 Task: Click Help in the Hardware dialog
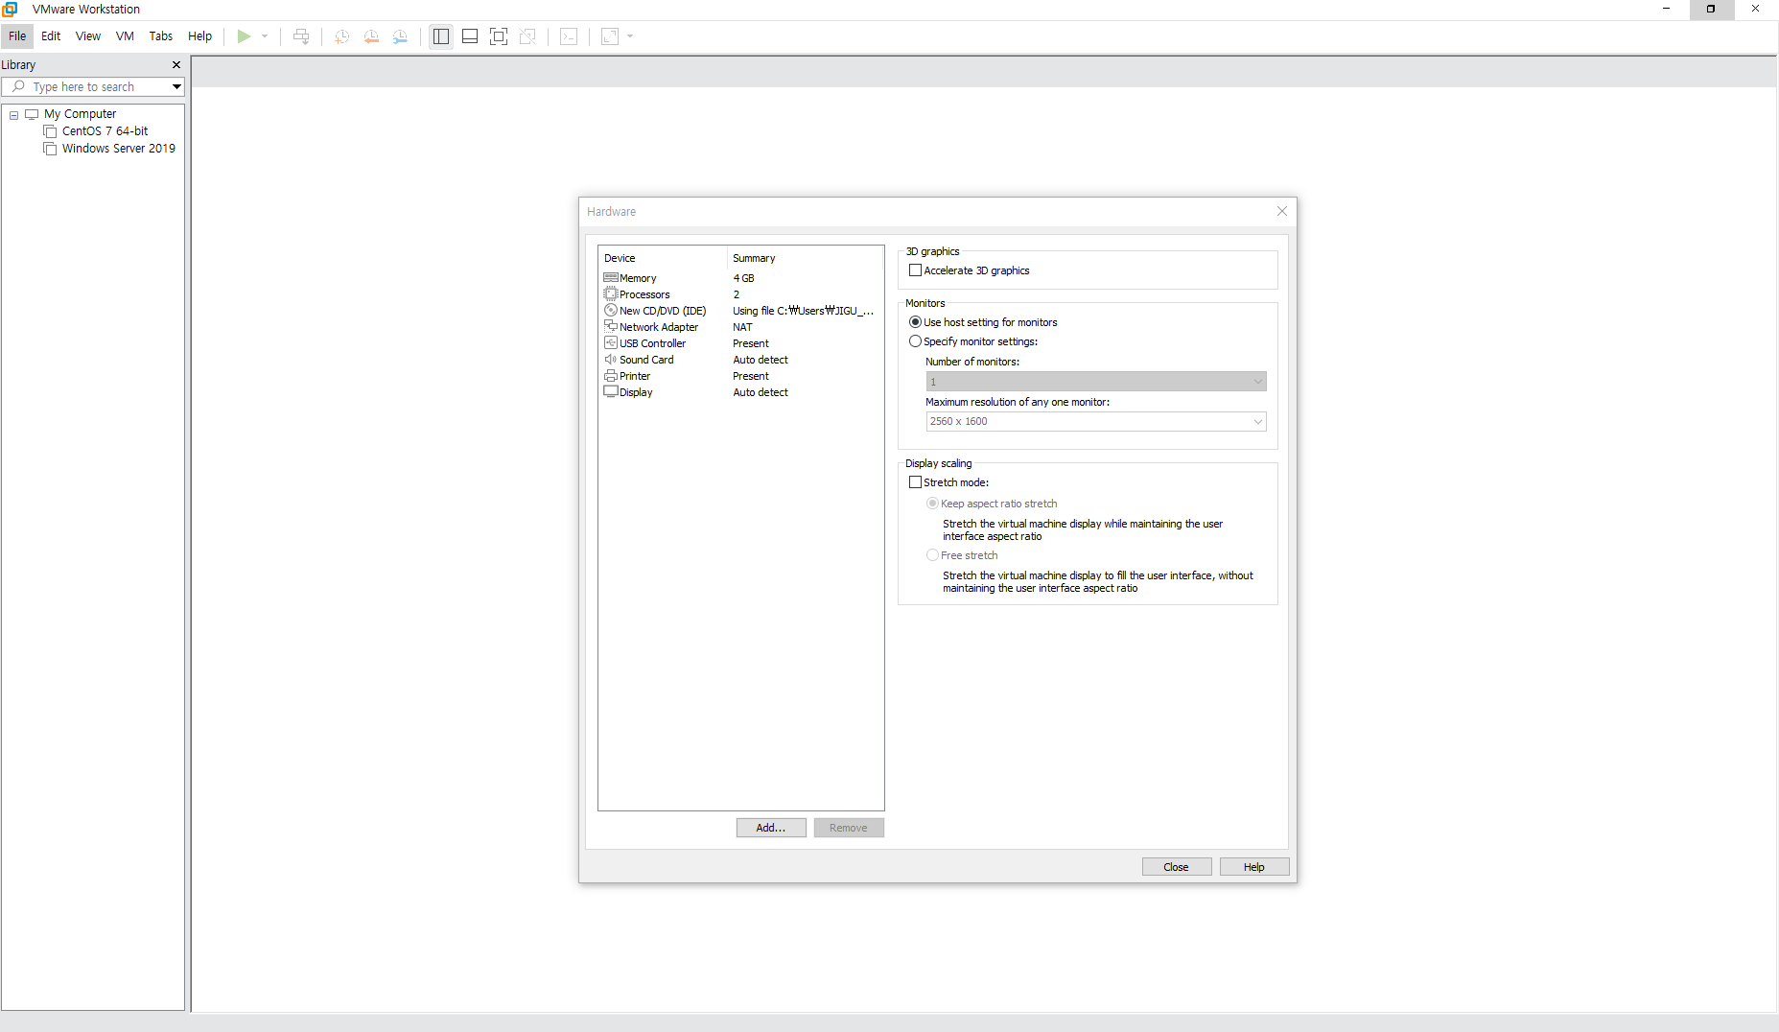[1254, 867]
